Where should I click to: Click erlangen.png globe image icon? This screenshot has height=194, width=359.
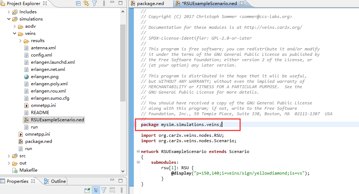26,77
